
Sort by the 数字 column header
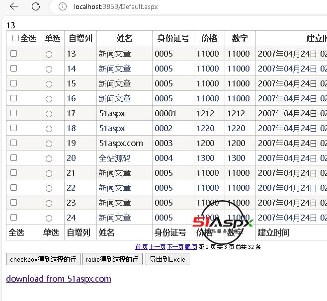pyautogui.click(x=240, y=38)
